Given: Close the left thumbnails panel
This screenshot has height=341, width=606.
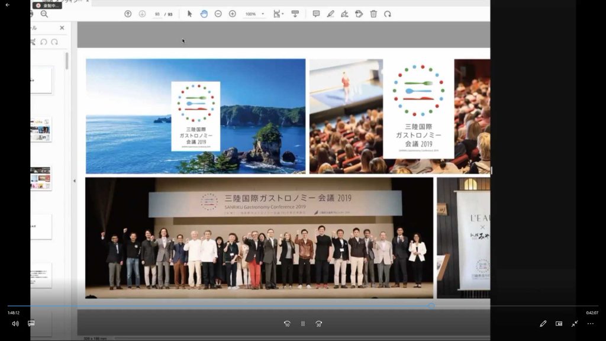Looking at the screenshot, I should pyautogui.click(x=62, y=28).
